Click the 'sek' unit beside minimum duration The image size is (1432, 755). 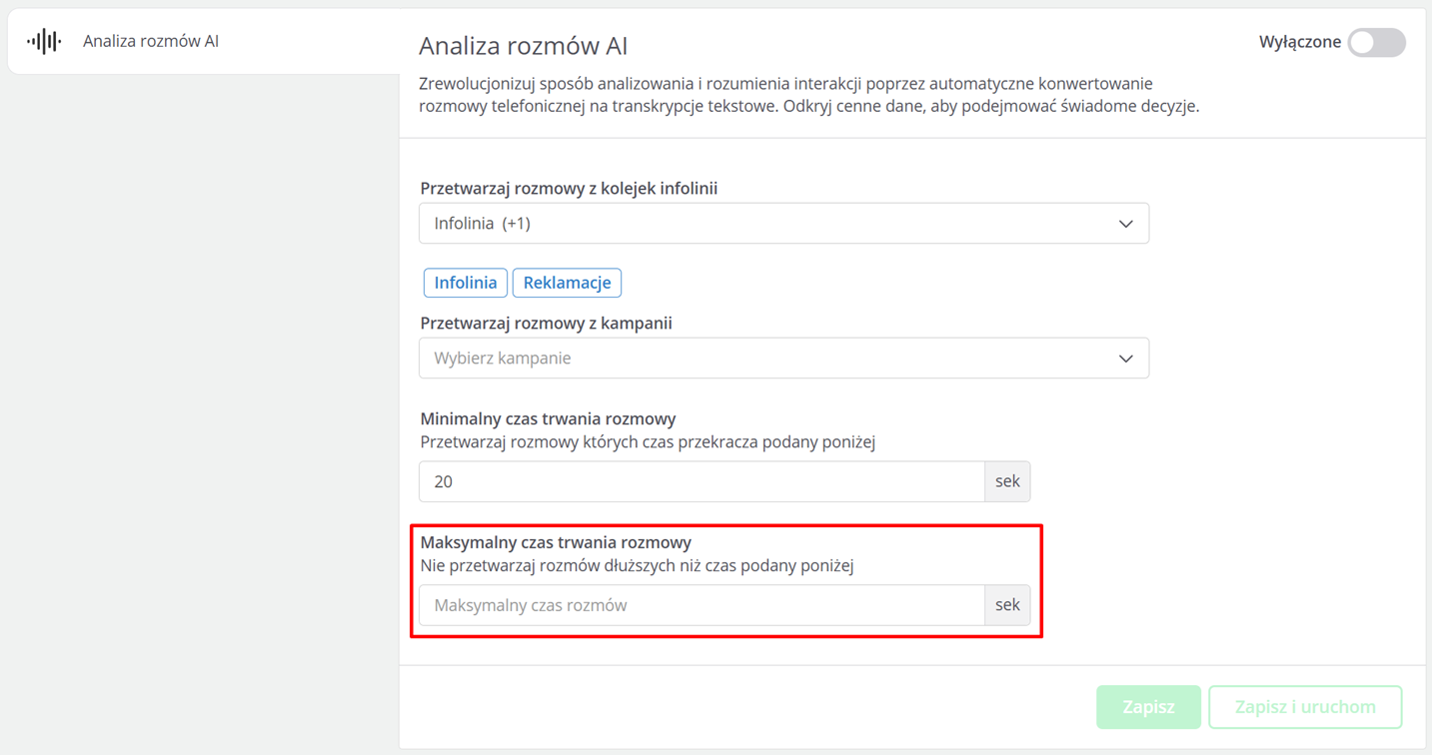[1007, 481]
